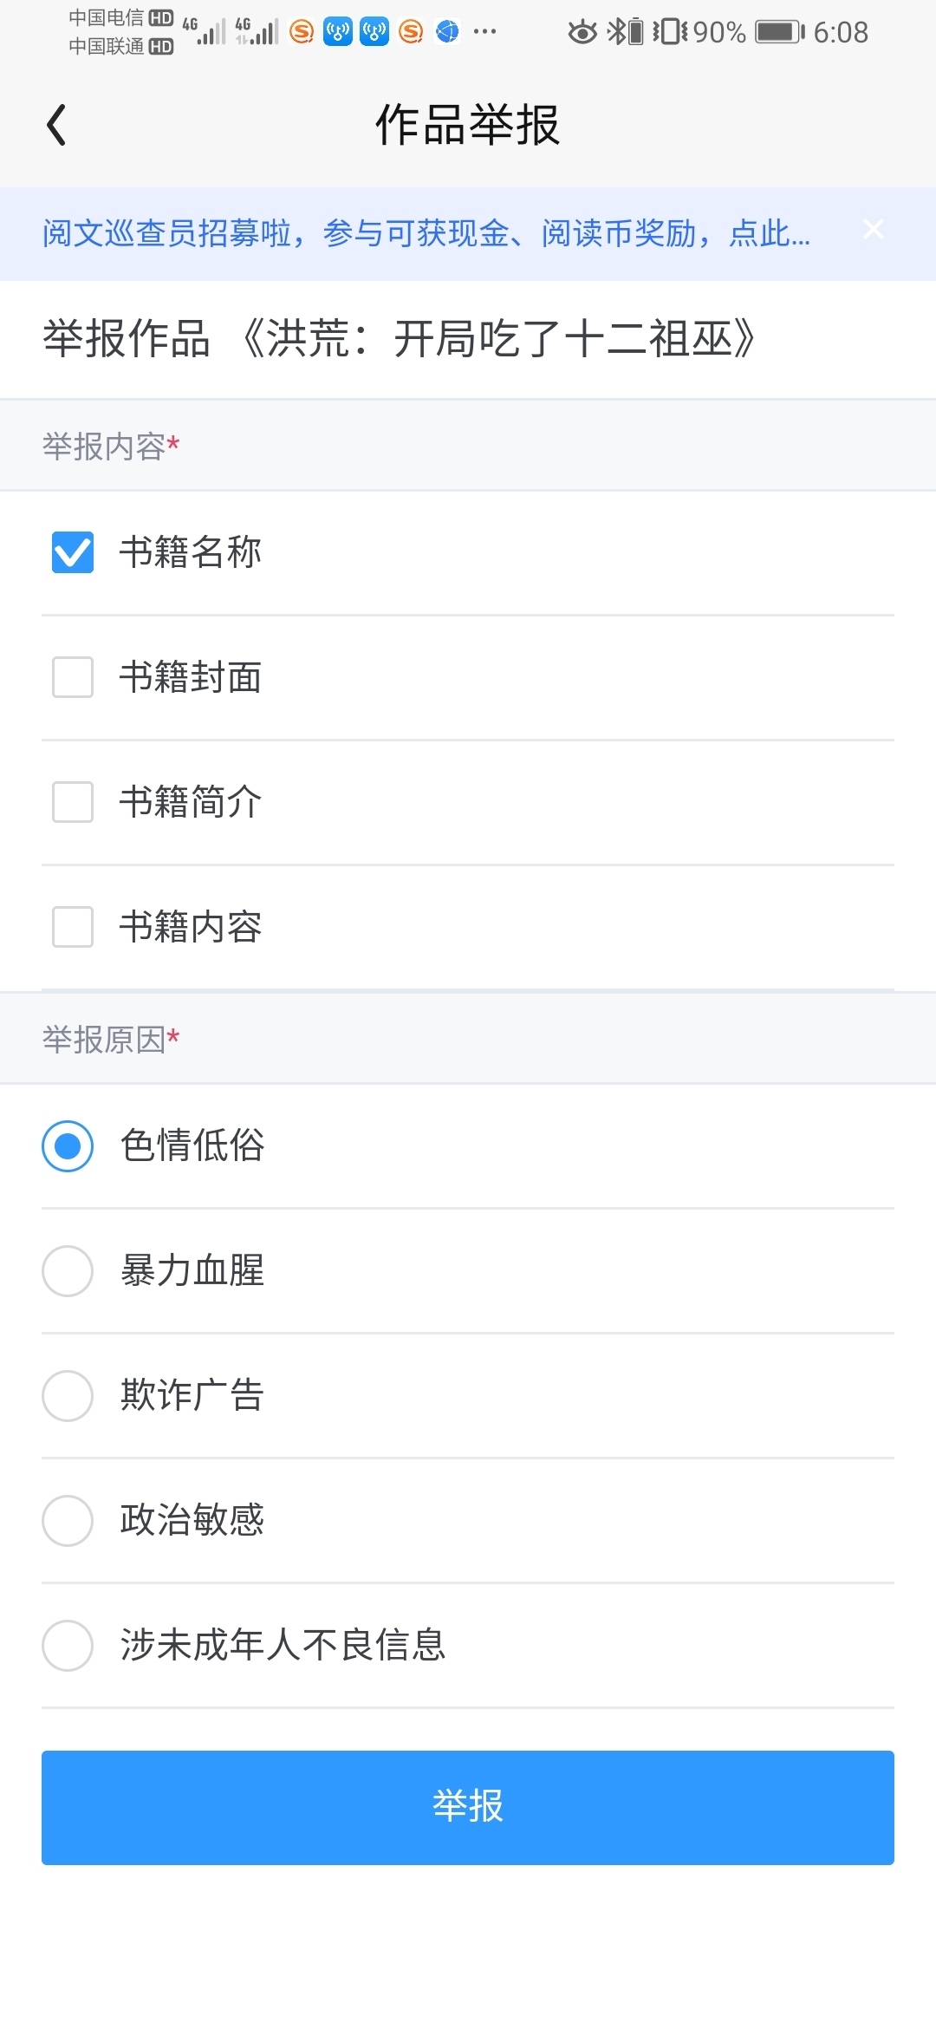Screen dimensions: 936x2029
Task: Select the 暴力血腥 reason
Action: pyautogui.click(x=68, y=1271)
